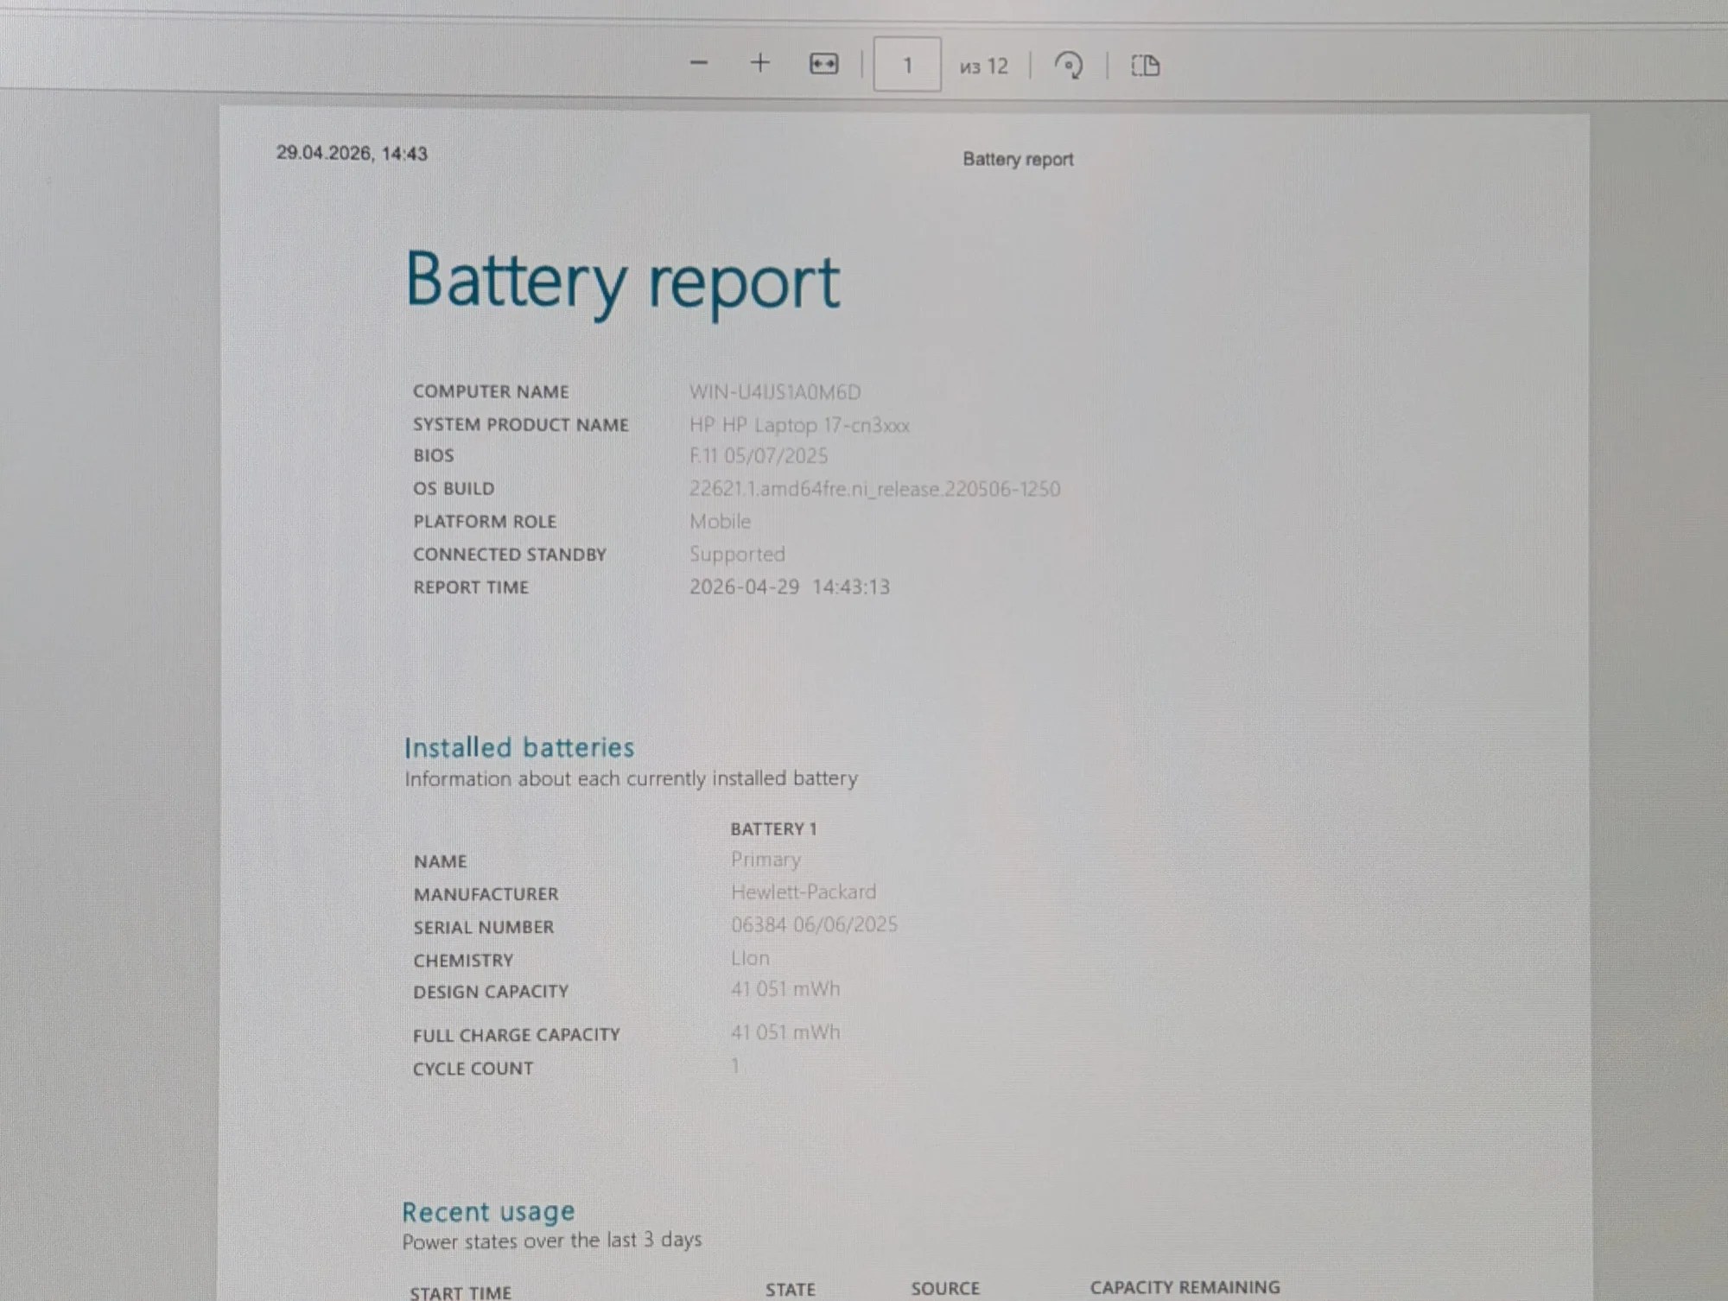The image size is (1728, 1301).
Task: Click the "SOURCE" column header
Action: coord(945,1288)
